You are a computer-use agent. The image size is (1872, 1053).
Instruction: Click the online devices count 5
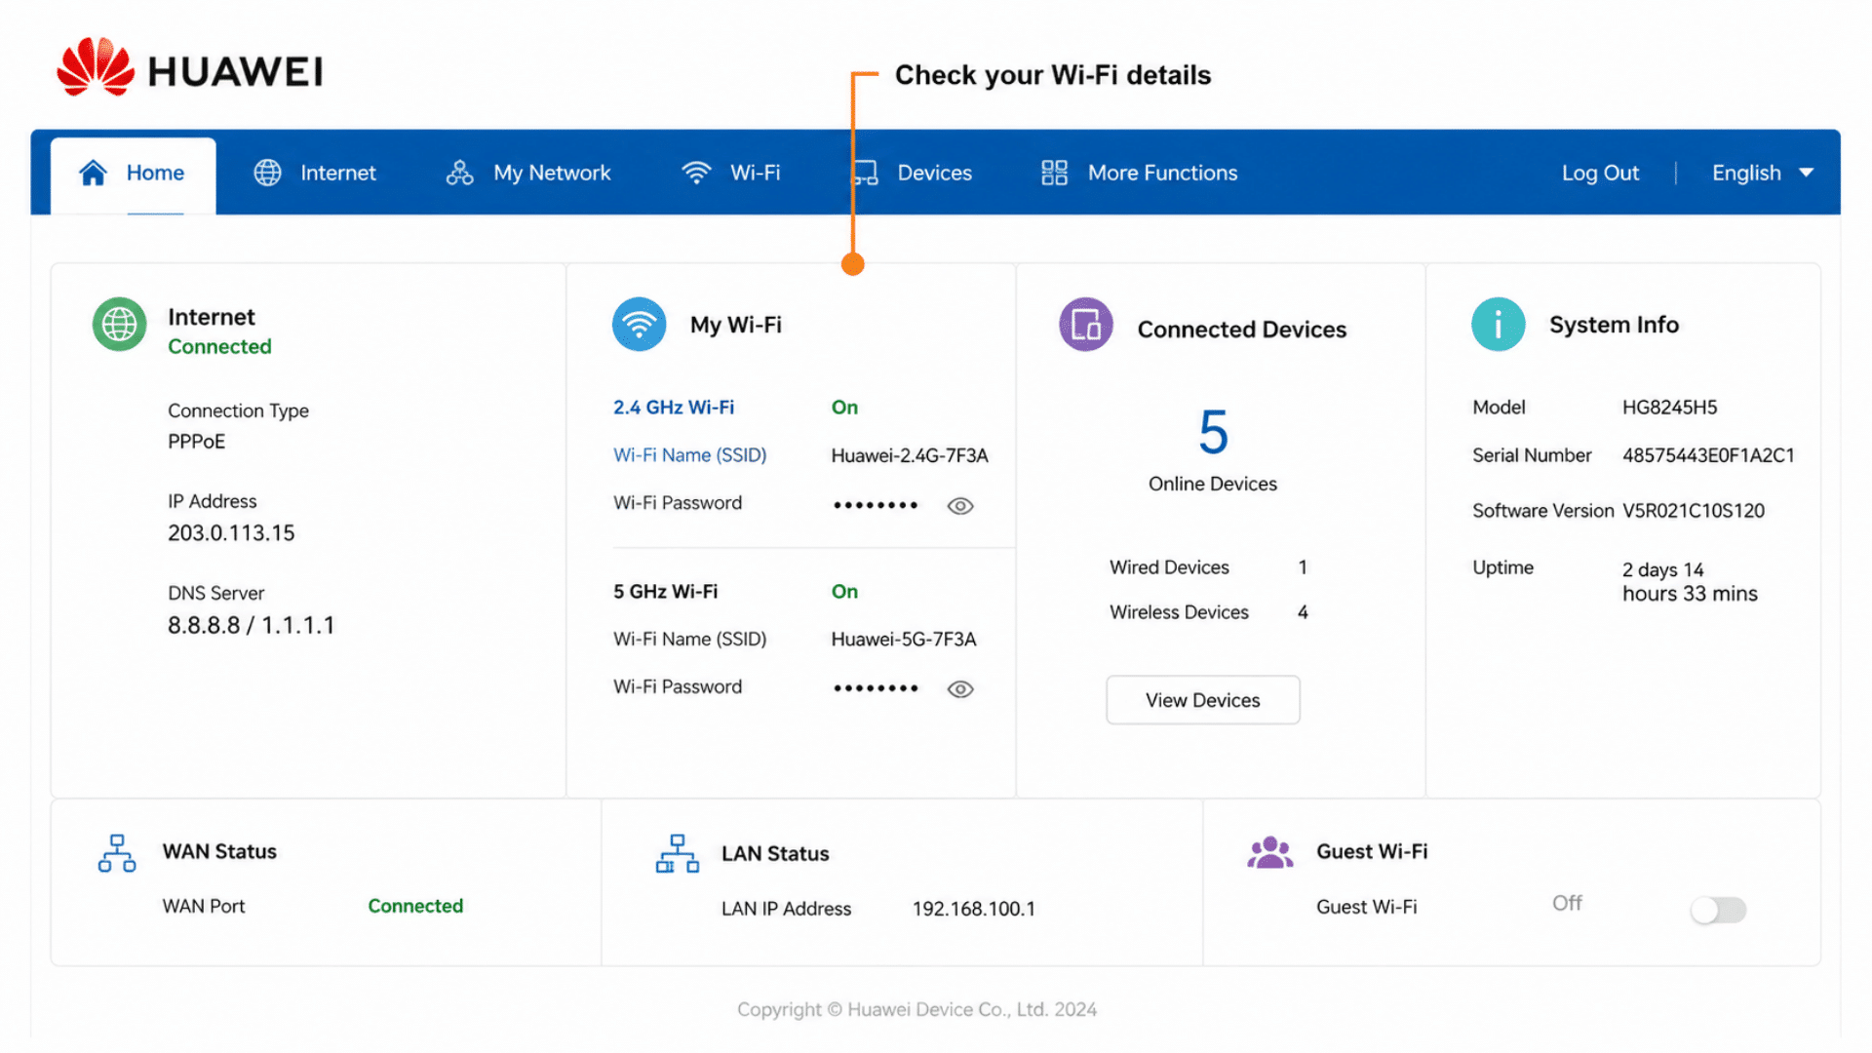1213,432
